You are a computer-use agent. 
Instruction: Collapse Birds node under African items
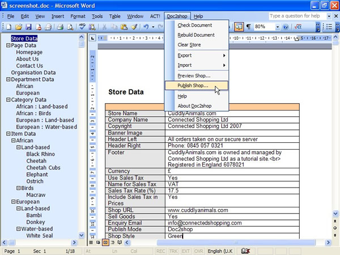click(19, 188)
